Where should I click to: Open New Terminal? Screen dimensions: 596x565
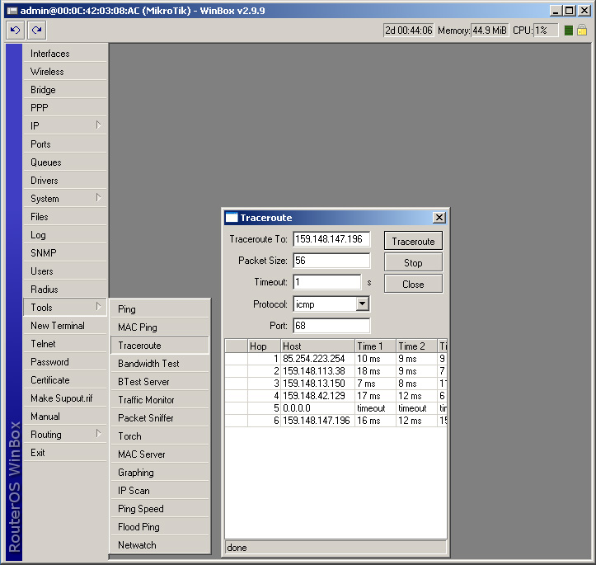click(x=65, y=326)
